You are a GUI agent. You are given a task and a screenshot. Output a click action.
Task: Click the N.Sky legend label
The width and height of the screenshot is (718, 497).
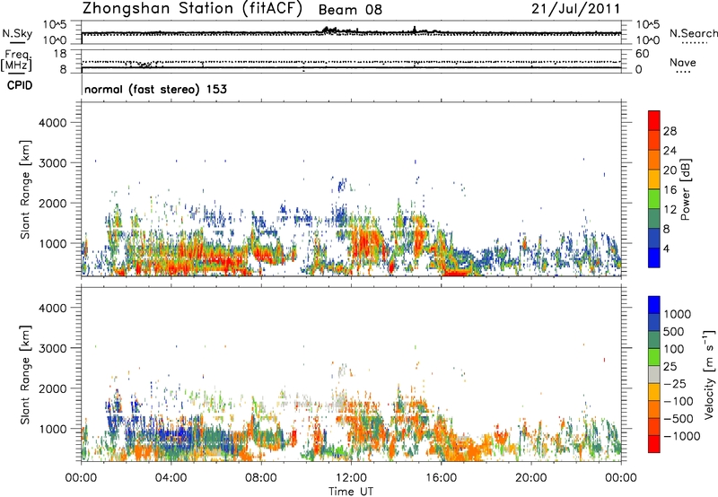click(x=17, y=33)
